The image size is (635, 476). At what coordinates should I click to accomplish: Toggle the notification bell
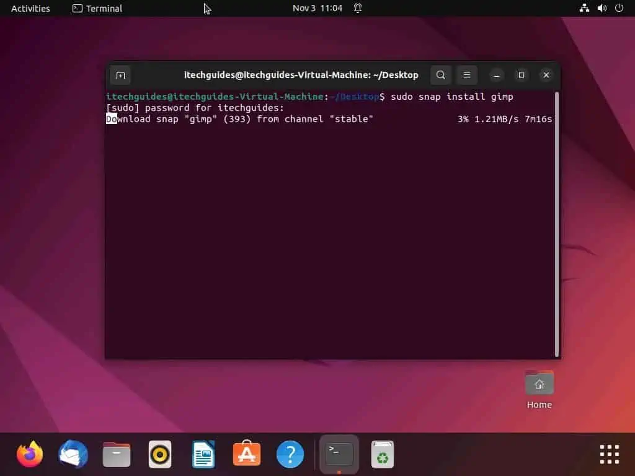[x=358, y=8]
